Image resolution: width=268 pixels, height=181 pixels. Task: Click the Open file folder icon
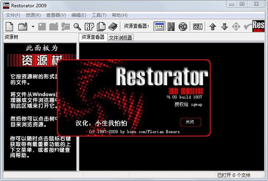23,26
